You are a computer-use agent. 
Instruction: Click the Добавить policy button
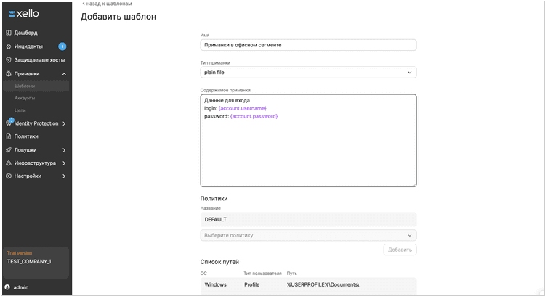tap(400, 250)
